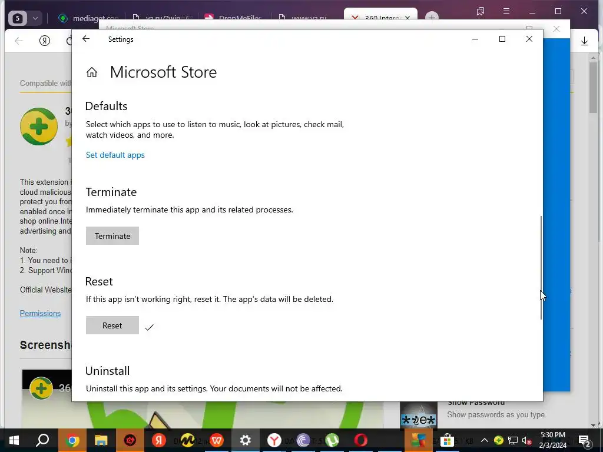Screen dimensions: 603x452
Task: Switch to Settings gear on taskbar
Action: coord(246,440)
